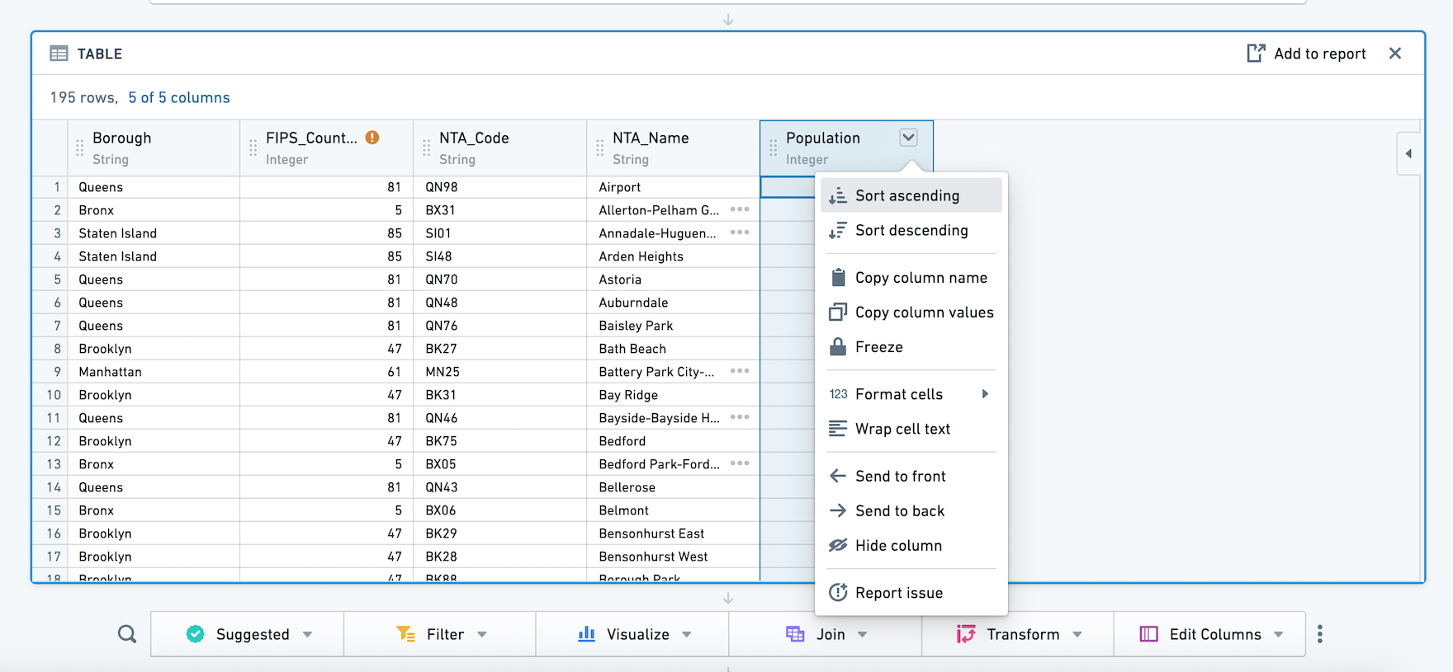Viewport: 1453px width, 672px height.
Task: Click the Population column dropdown chevron
Action: click(x=908, y=138)
